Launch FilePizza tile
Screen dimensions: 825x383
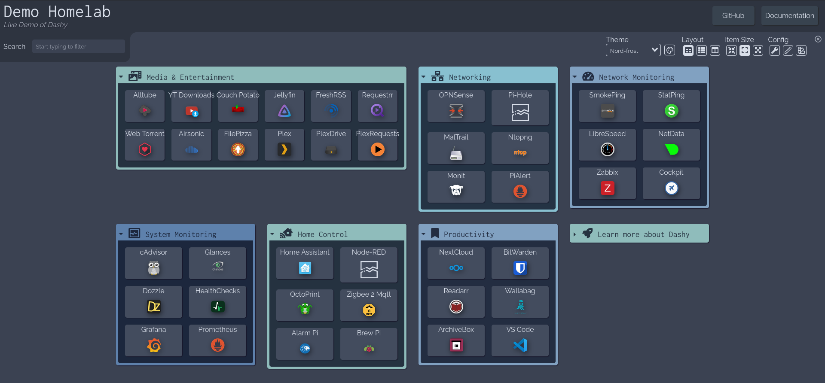click(238, 144)
